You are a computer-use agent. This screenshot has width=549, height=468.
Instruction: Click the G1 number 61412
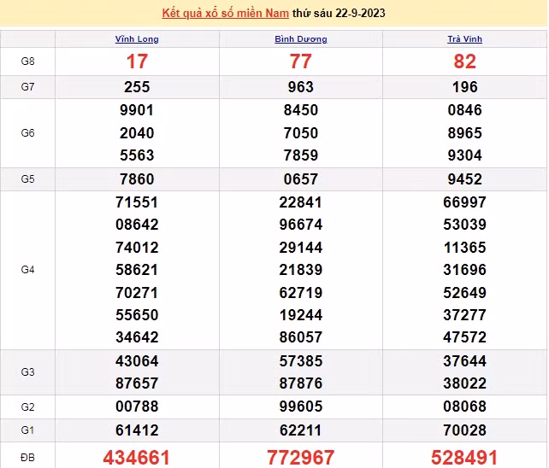pyautogui.click(x=137, y=430)
